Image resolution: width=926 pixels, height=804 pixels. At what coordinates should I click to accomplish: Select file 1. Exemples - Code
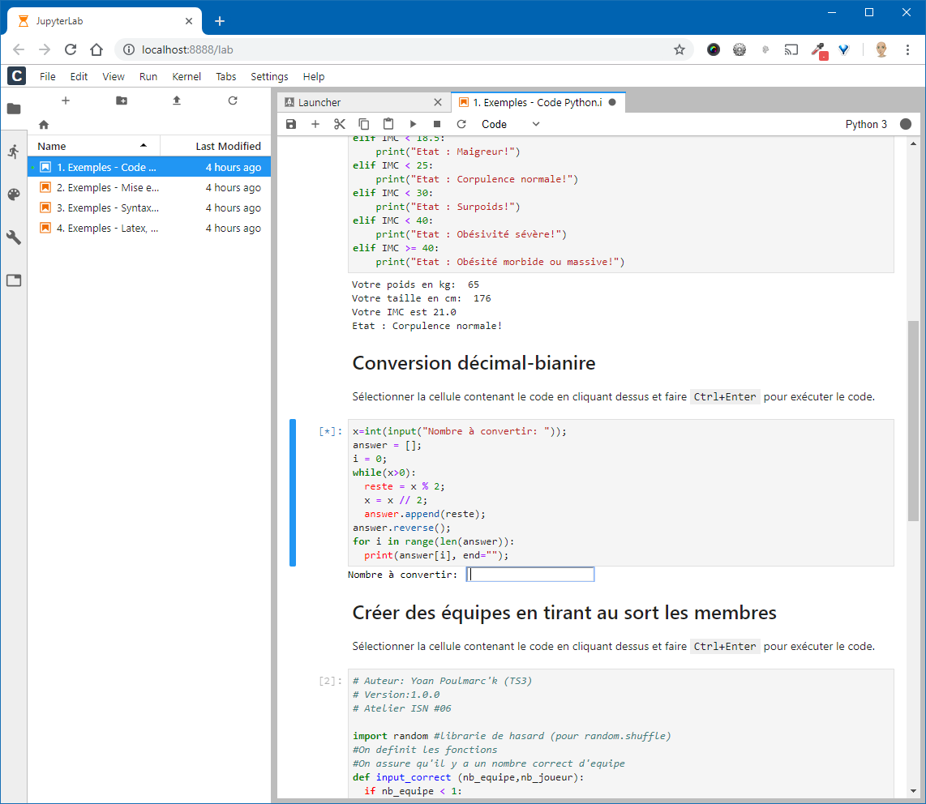click(149, 167)
